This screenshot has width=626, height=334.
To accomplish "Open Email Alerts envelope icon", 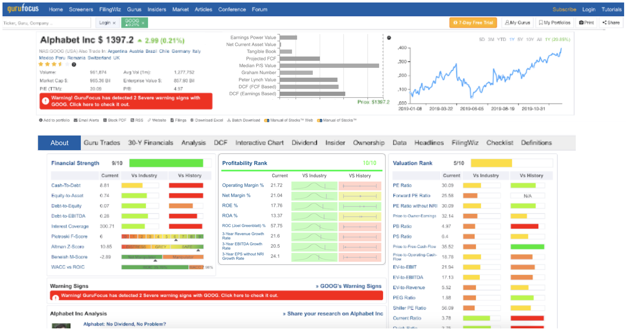I will (x=76, y=120).
